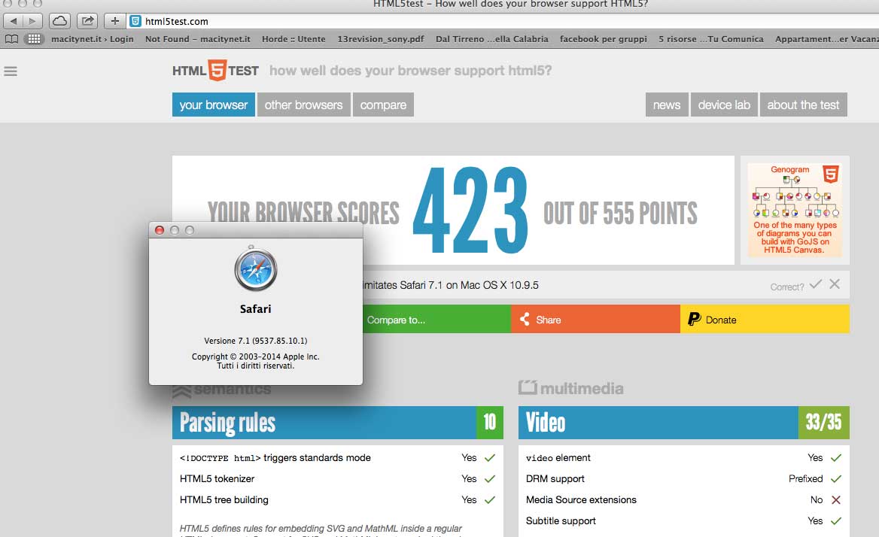Viewport: 879px width, 537px height.
Task: Click the checkmark beside HTML5 tokenizer
Action: click(x=490, y=479)
